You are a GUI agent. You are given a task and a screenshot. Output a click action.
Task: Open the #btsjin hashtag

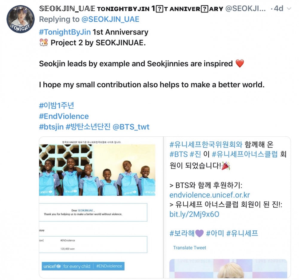coord(51,127)
